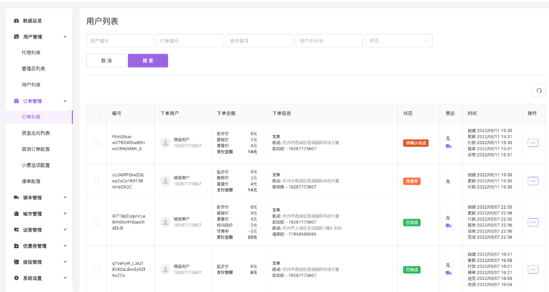The width and height of the screenshot is (549, 292).
Task: Click the user avatar in the F5mQ9ue order row
Action: (x=165, y=143)
